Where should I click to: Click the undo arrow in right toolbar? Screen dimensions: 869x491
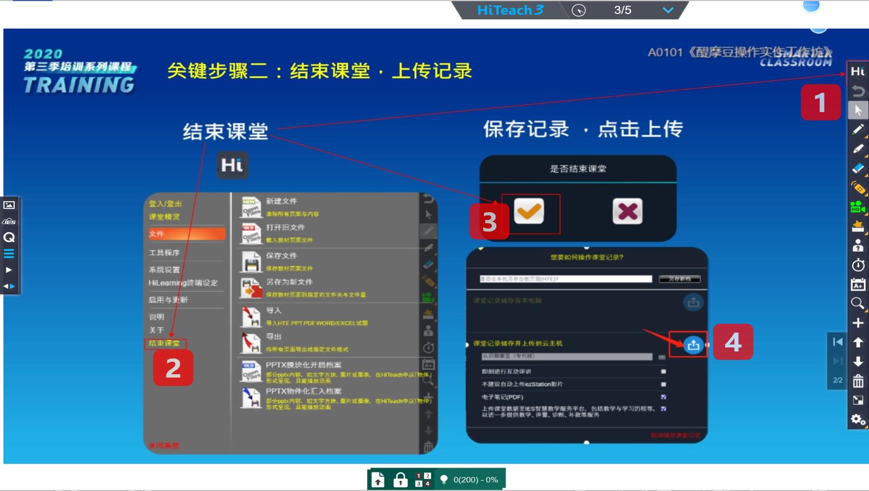pos(858,91)
